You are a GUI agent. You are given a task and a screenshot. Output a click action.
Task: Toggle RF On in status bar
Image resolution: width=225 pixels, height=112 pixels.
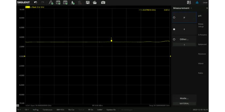pyautogui.click(x=91, y=110)
